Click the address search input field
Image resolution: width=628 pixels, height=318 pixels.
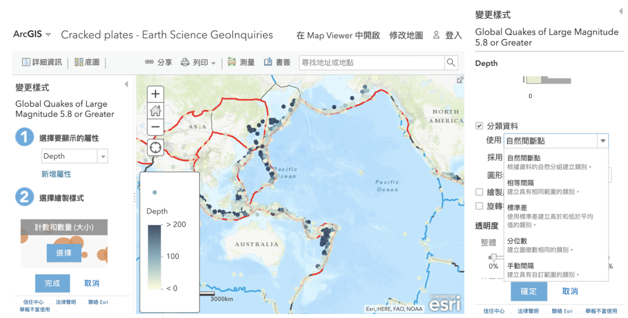pyautogui.click(x=372, y=63)
